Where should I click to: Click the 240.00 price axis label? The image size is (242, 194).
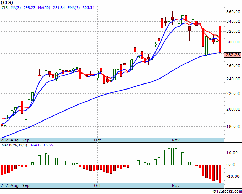click(233, 79)
